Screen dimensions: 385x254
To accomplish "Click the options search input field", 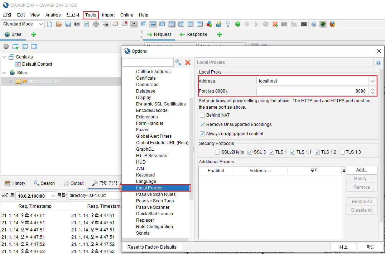I will pyautogui.click(x=148, y=62).
